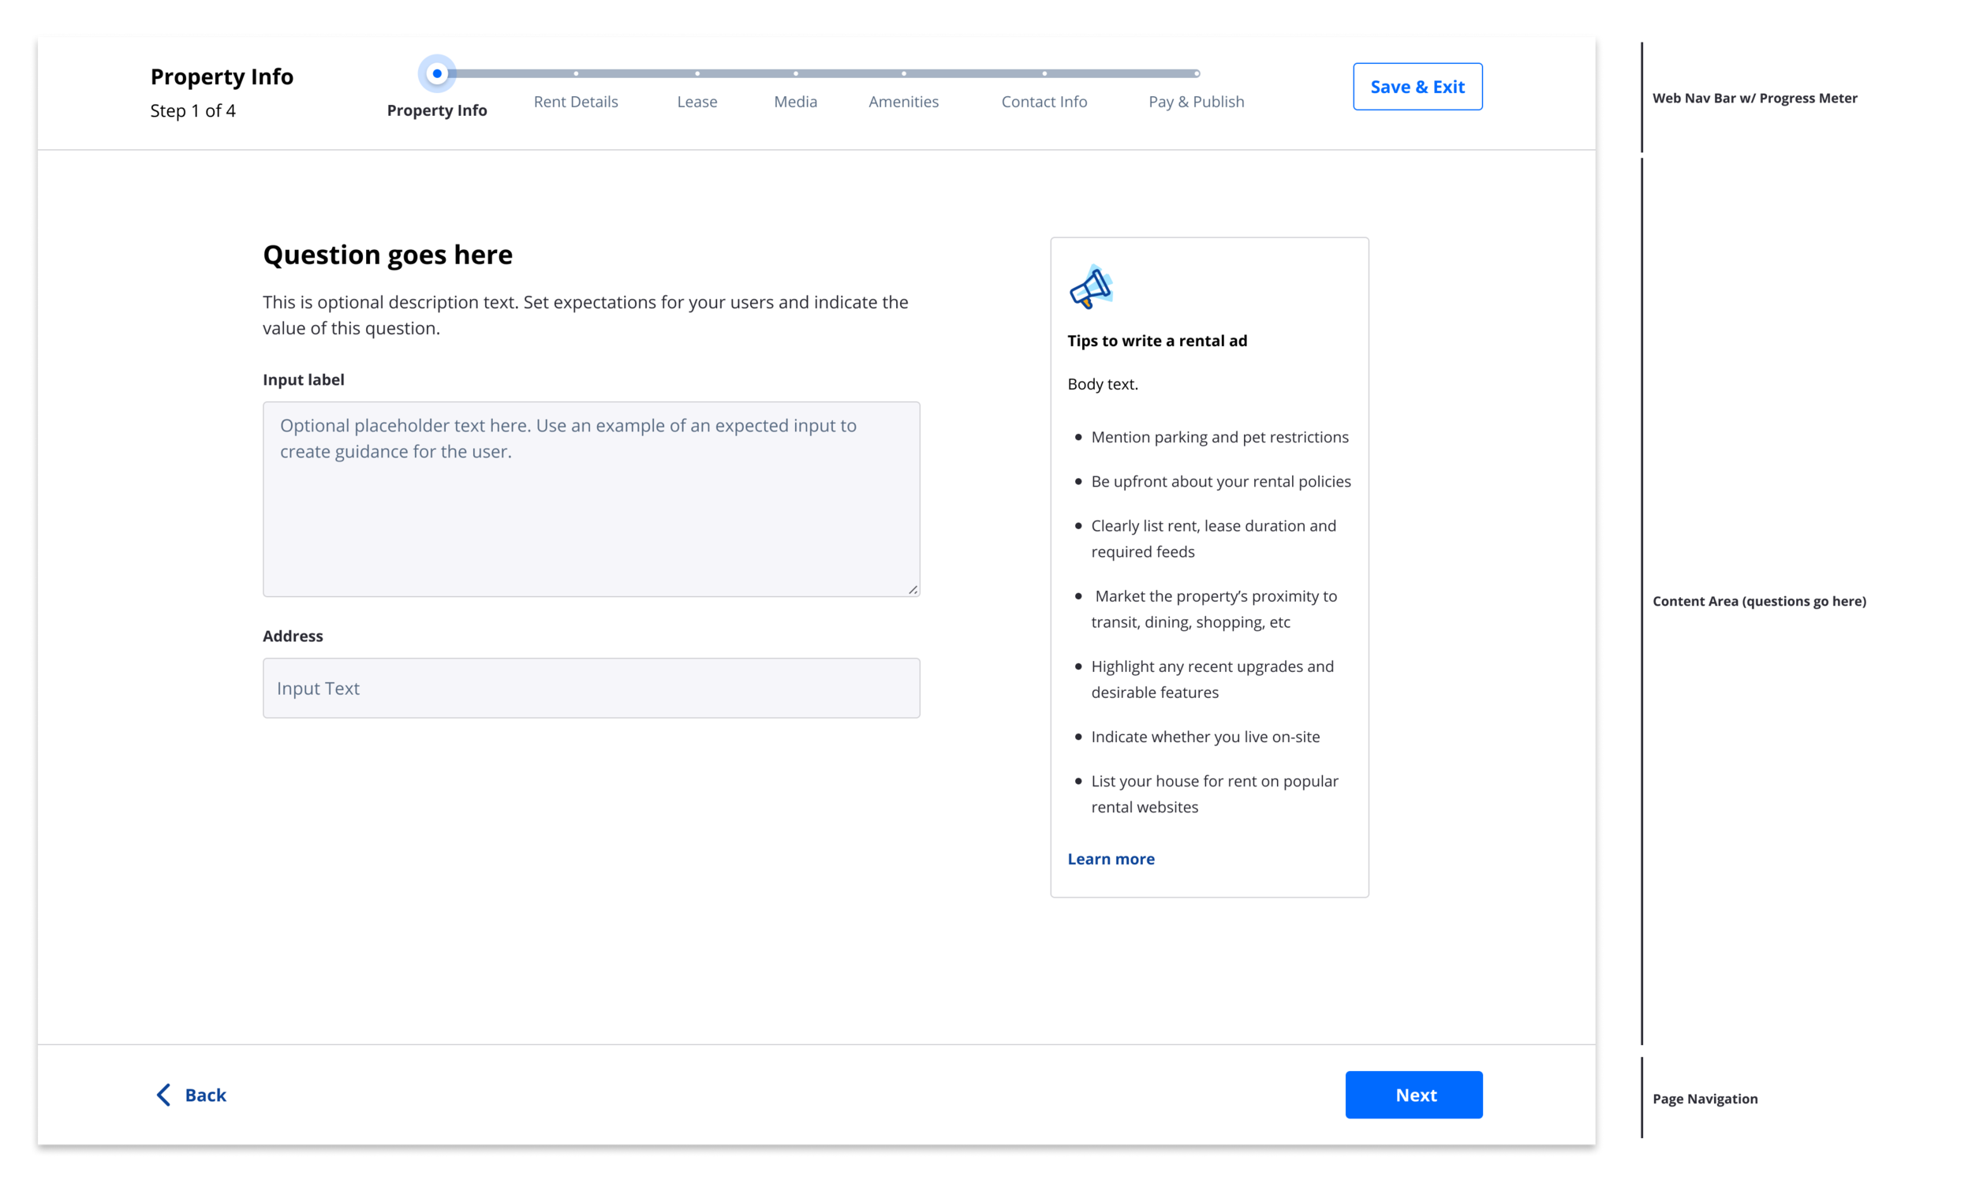1972x1202 pixels.
Task: Click the Lease progress dot
Action: pyautogui.click(x=697, y=73)
